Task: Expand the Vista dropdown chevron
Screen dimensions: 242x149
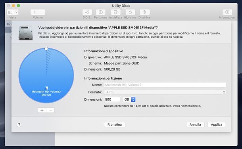Action: (x=16, y=12)
